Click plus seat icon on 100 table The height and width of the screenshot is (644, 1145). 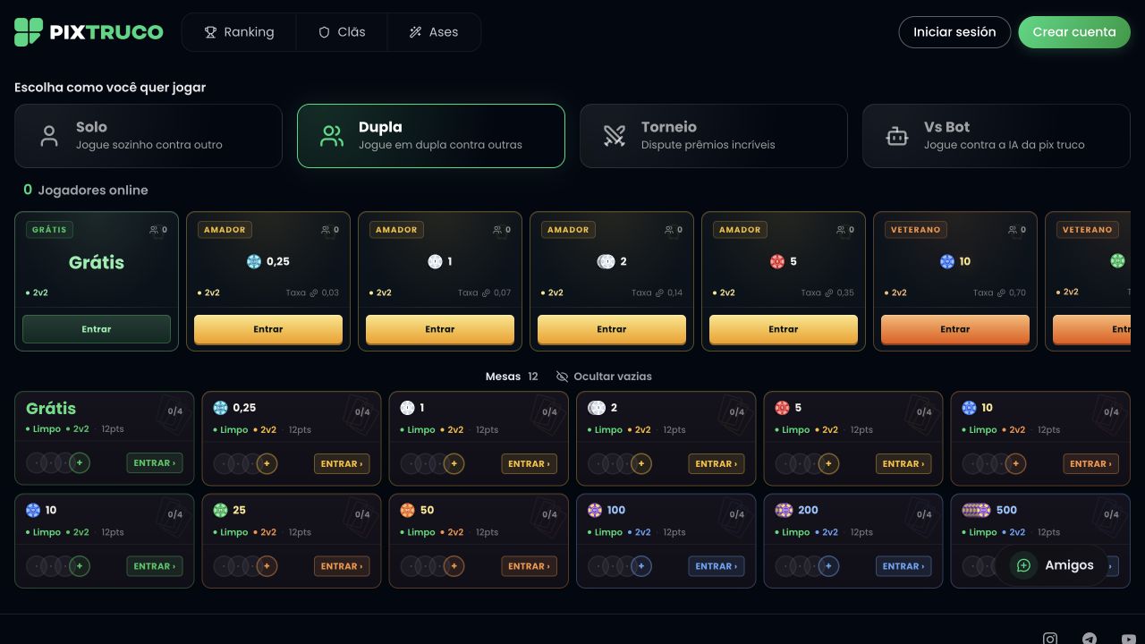tap(640, 566)
